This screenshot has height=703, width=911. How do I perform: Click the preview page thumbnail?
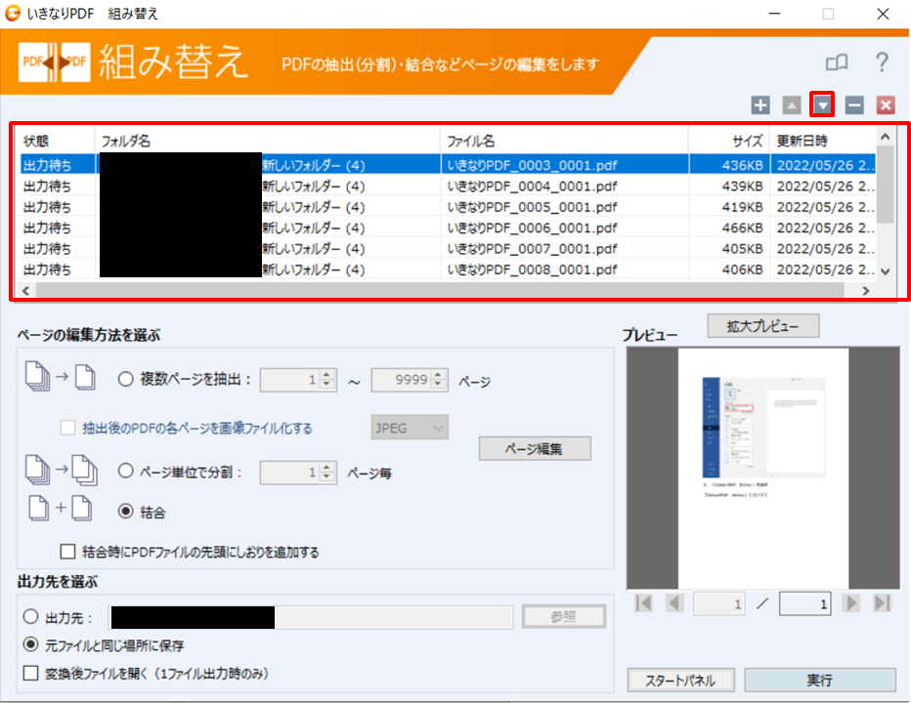[762, 468]
